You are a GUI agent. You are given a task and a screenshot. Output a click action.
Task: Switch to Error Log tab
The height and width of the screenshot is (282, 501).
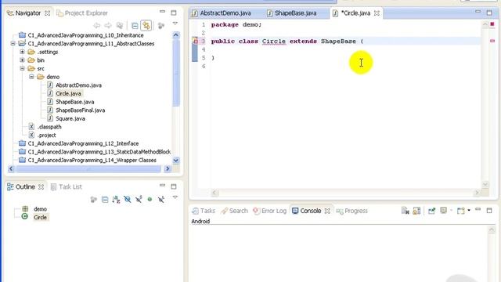tap(270, 211)
